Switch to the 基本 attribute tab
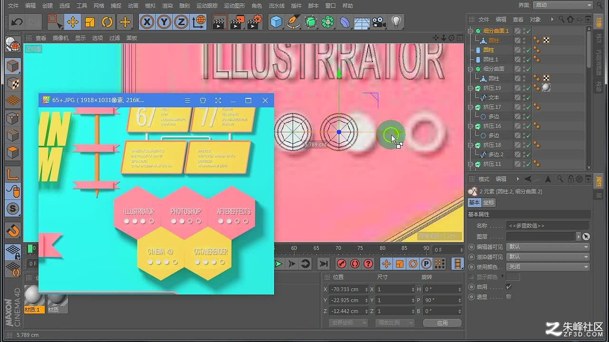 coord(474,202)
